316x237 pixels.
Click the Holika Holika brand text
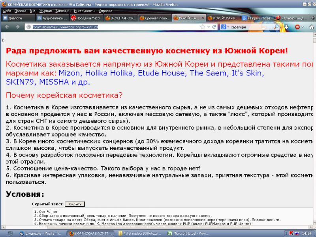pos(109,73)
